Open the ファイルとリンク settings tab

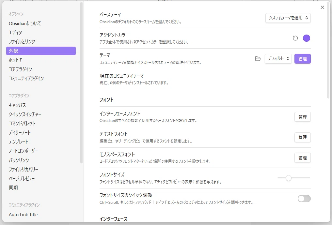pyautogui.click(x=41, y=42)
